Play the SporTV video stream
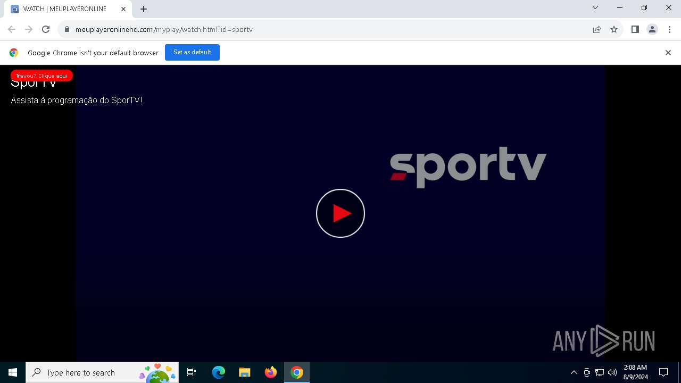Viewport: 681px width, 383px height. pyautogui.click(x=340, y=213)
